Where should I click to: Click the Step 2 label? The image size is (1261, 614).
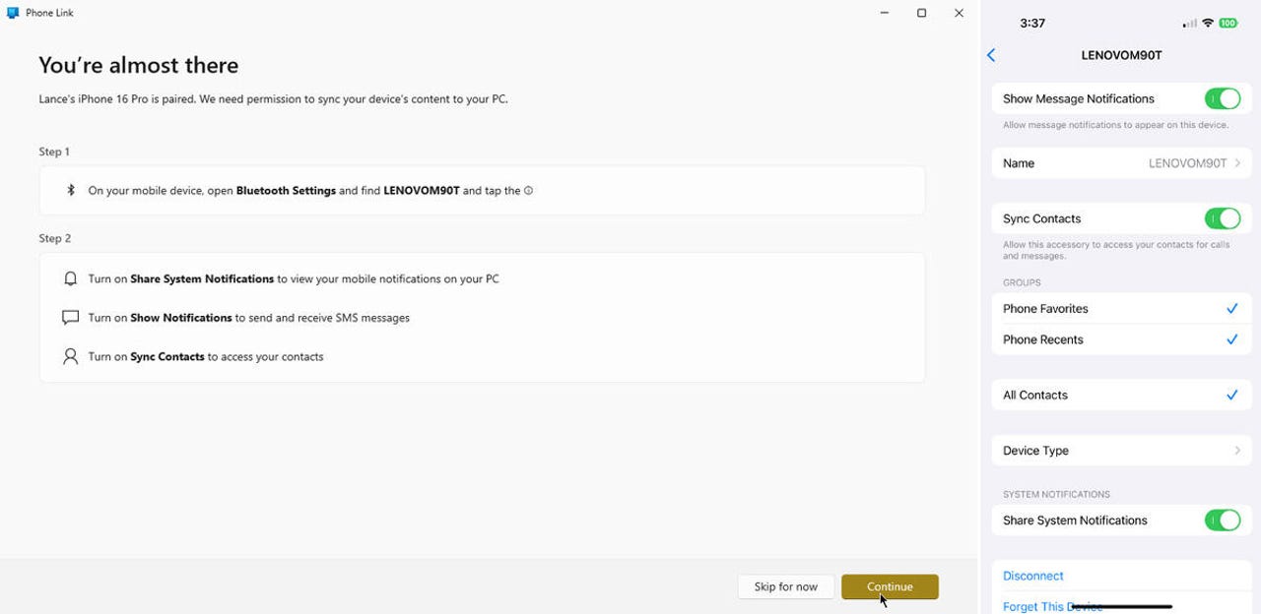(x=54, y=238)
